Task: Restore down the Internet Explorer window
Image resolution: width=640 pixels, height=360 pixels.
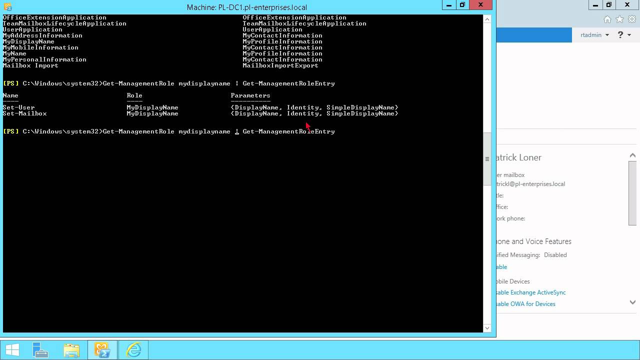Action: (x=609, y=5)
